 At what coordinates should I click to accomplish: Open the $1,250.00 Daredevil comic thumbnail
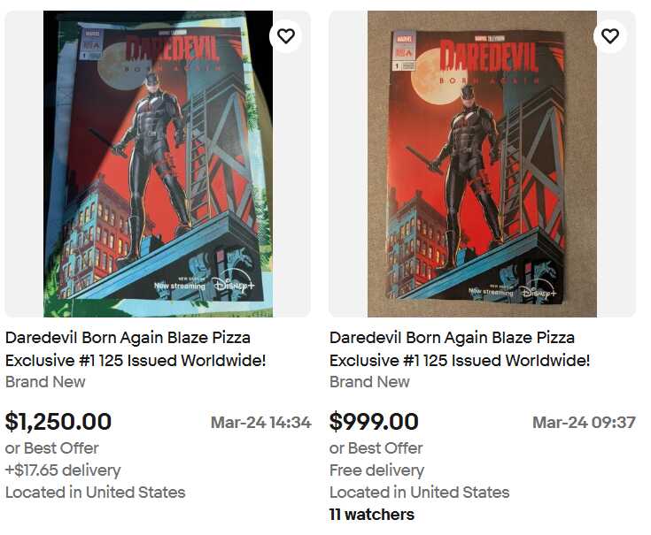(x=158, y=164)
